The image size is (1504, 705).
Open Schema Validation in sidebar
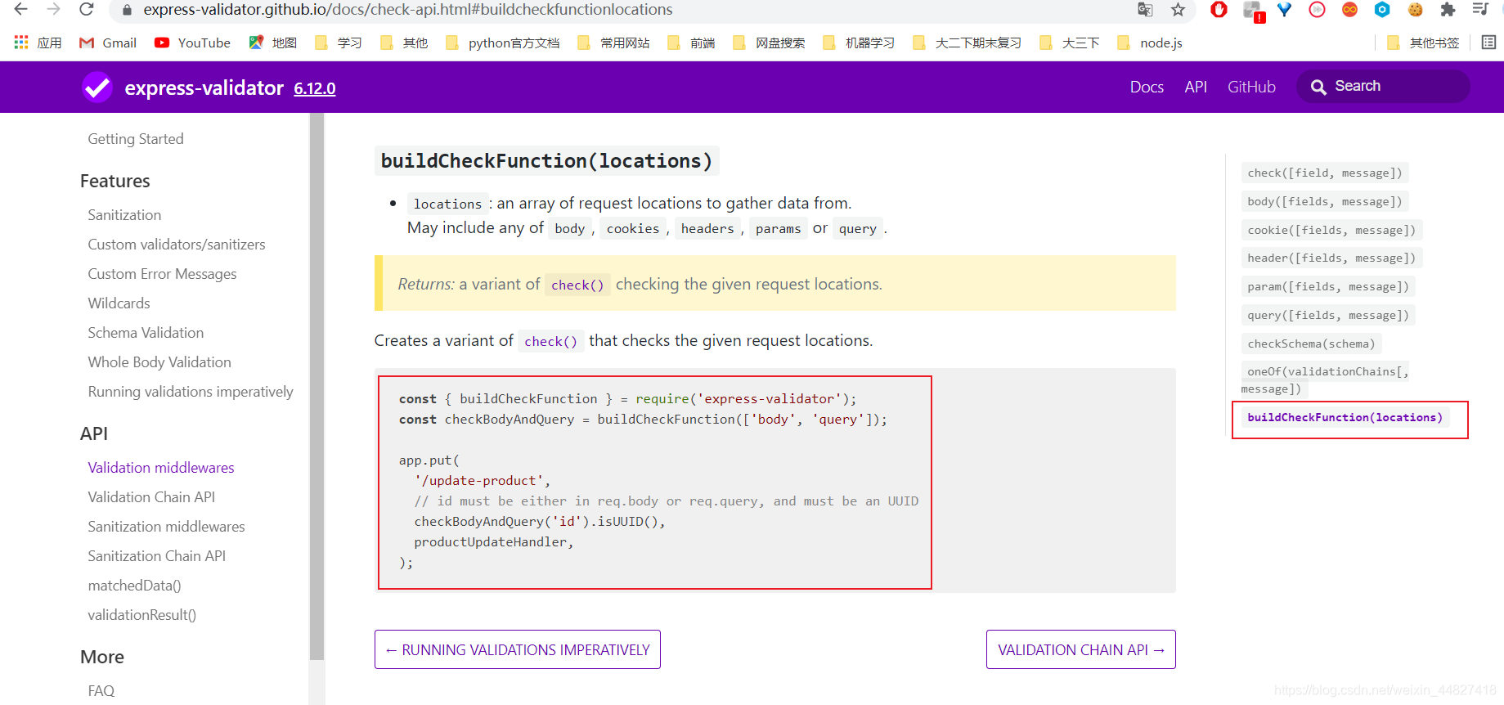pos(146,333)
